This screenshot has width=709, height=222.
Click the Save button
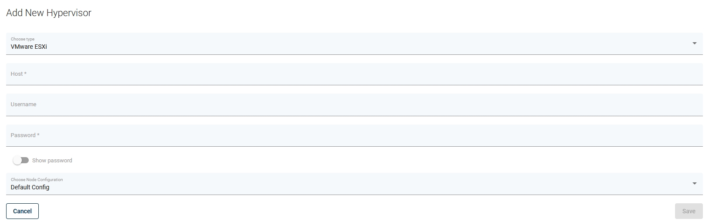click(x=689, y=211)
